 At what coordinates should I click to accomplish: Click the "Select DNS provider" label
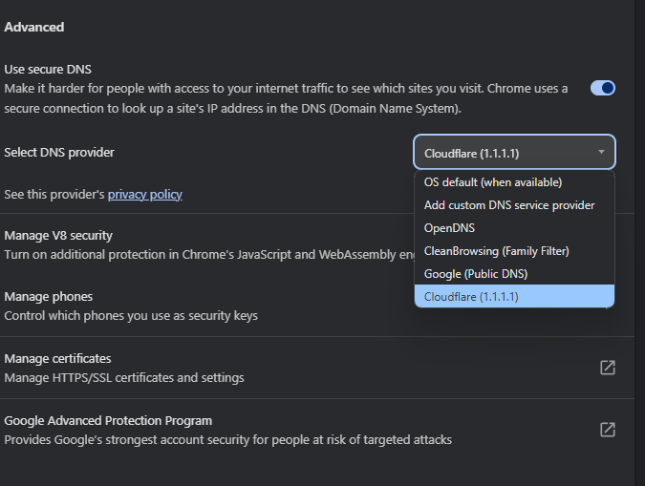pos(65,153)
